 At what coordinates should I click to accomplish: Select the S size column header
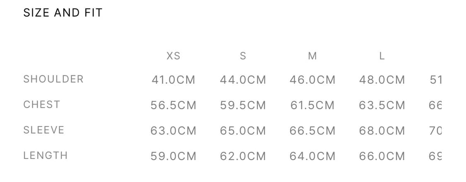243,56
